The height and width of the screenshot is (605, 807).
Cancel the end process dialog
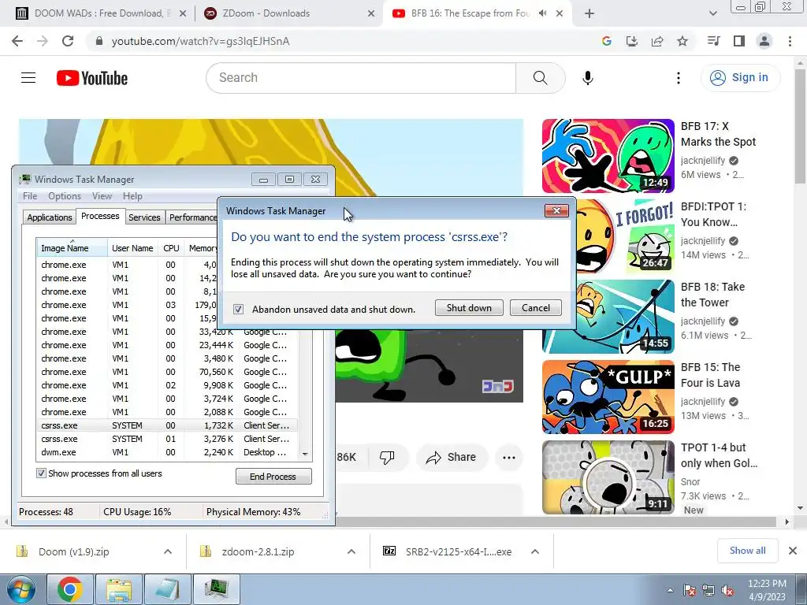(536, 308)
